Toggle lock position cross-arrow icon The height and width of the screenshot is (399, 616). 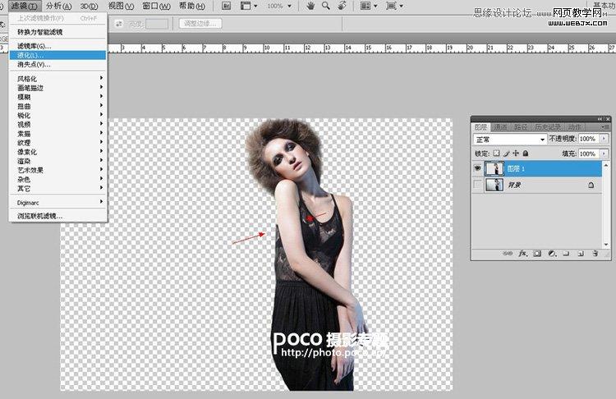(x=516, y=154)
